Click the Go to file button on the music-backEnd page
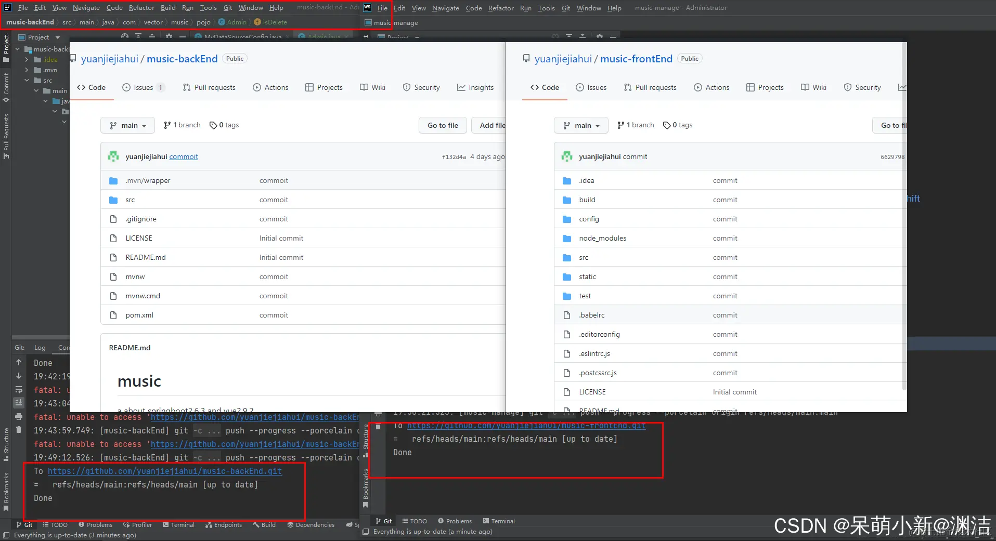This screenshot has width=996, height=541. point(443,125)
